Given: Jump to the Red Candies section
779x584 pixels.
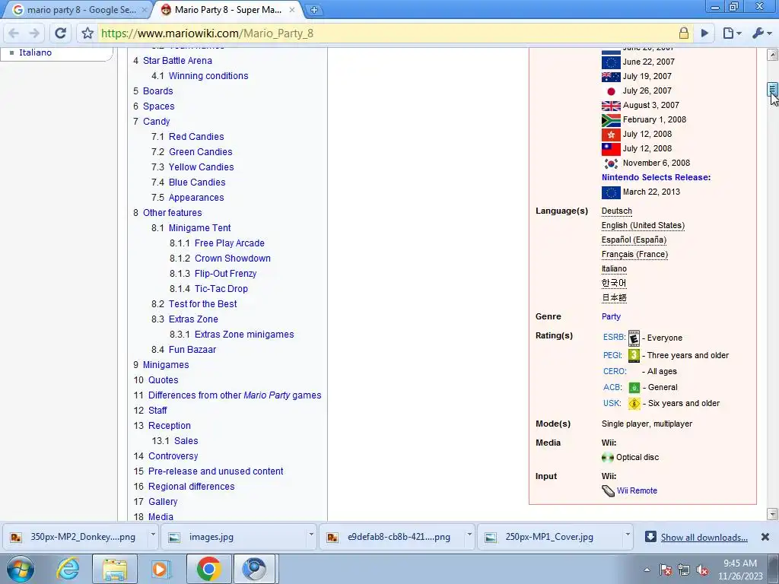Looking at the screenshot, I should (196, 137).
